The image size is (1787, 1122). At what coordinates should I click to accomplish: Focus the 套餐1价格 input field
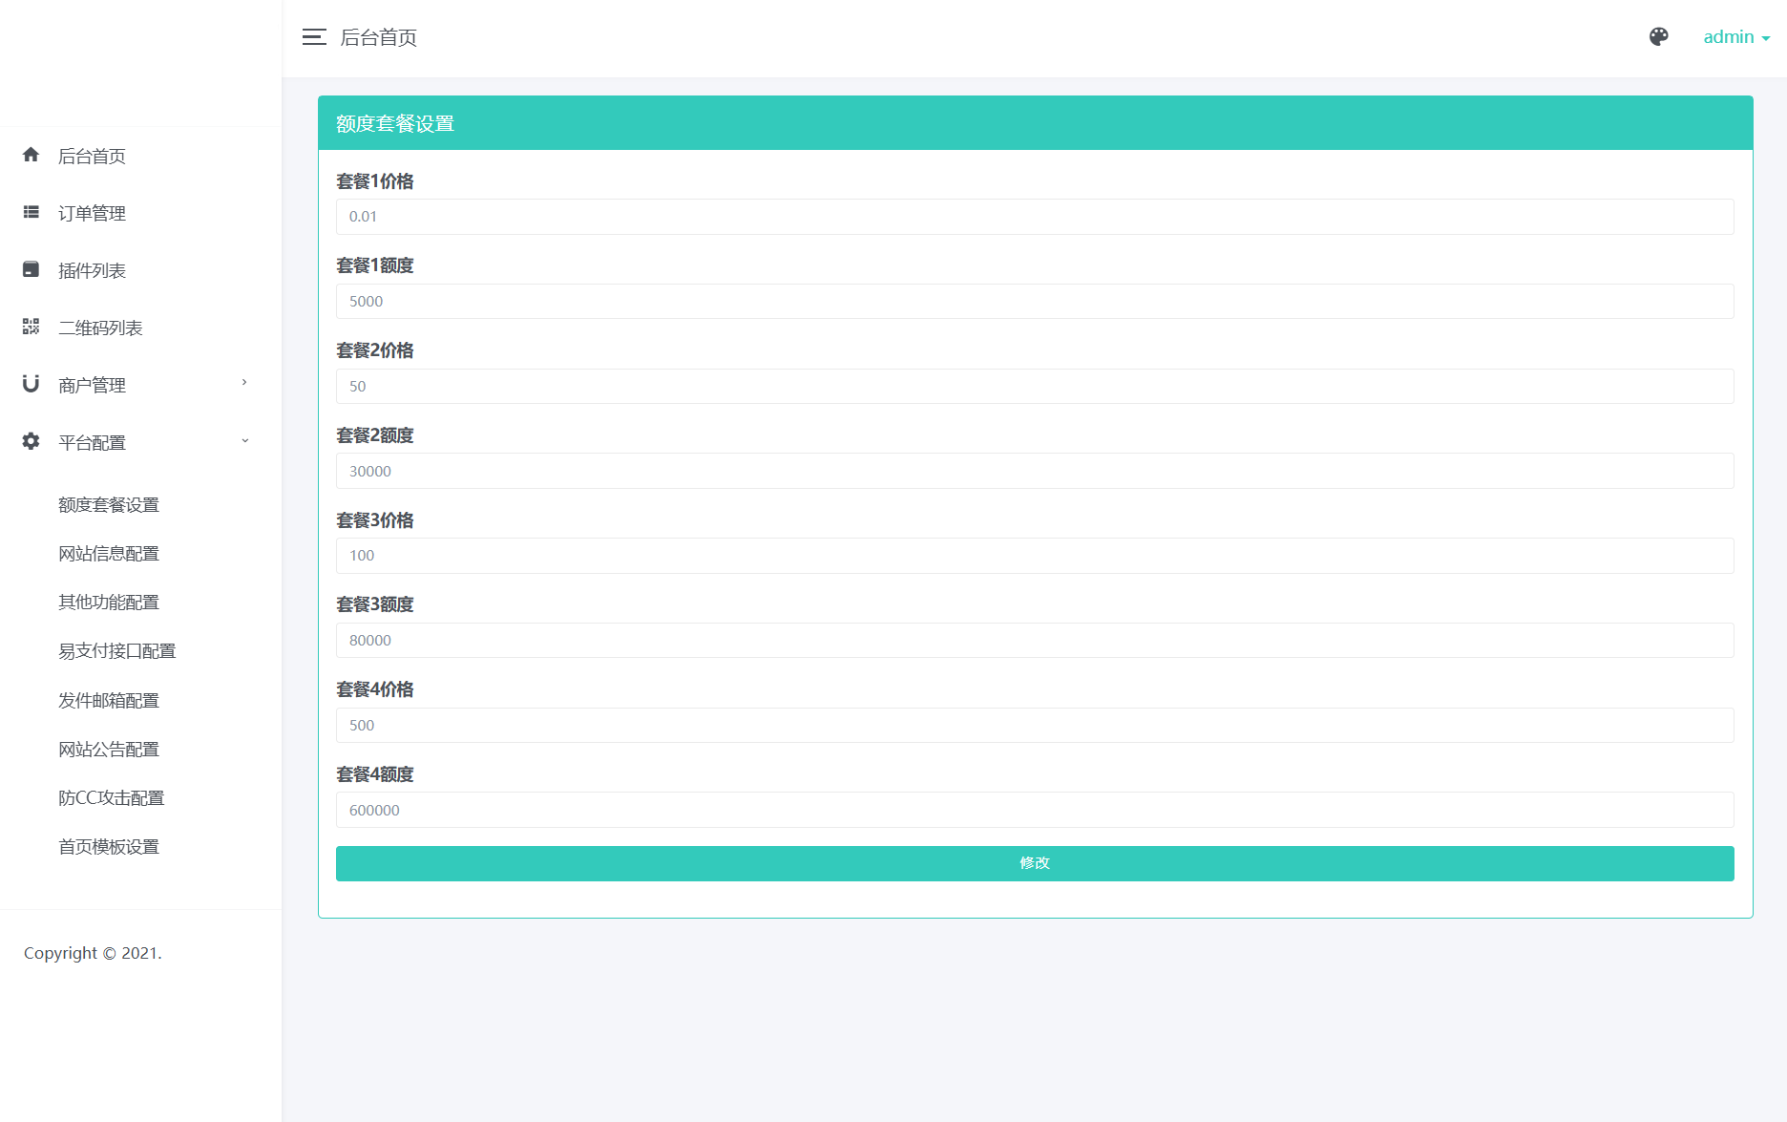tap(1035, 217)
